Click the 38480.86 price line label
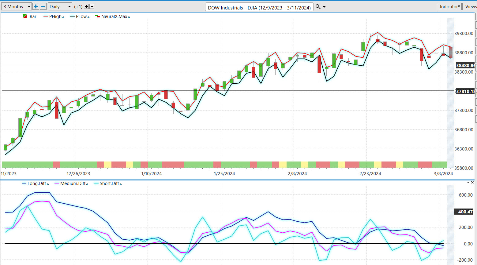 pos(465,65)
